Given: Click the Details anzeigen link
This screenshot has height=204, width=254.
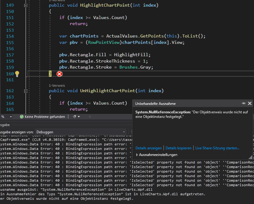Looking at the screenshot, I should (148, 148).
